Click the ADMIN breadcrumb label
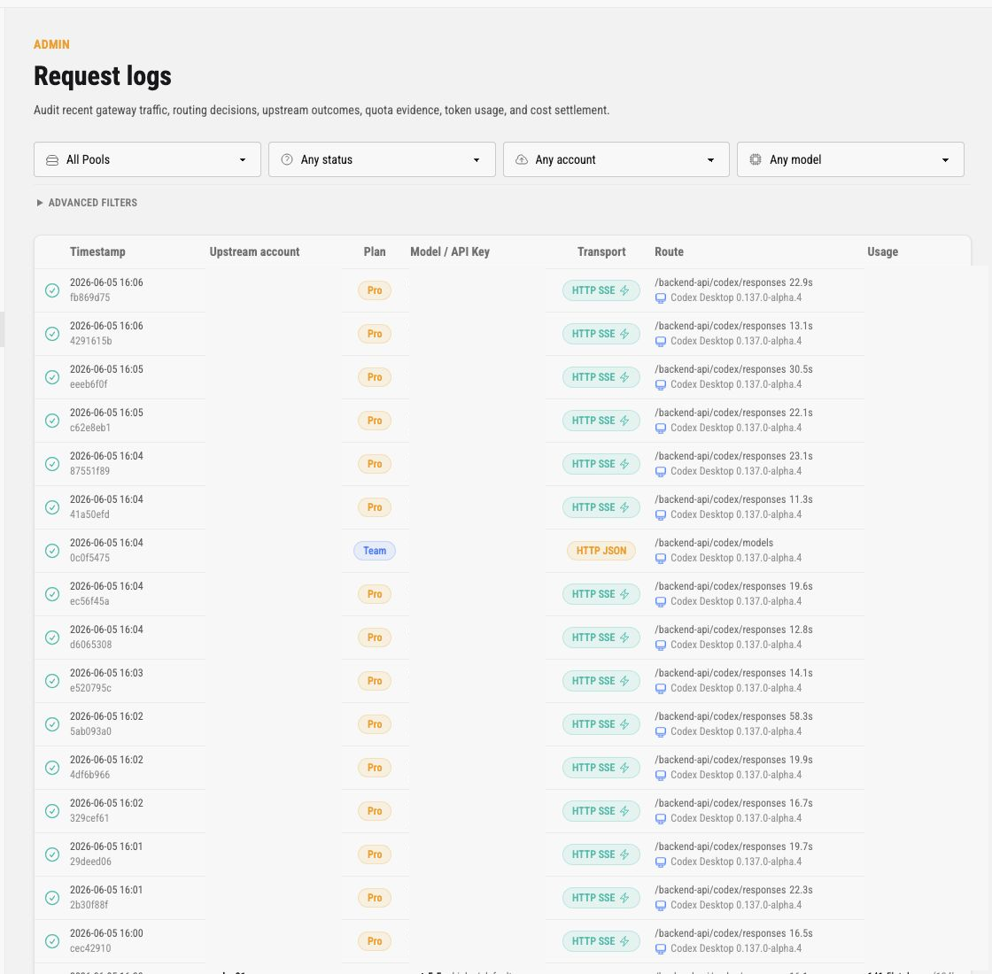The image size is (992, 974). click(51, 44)
